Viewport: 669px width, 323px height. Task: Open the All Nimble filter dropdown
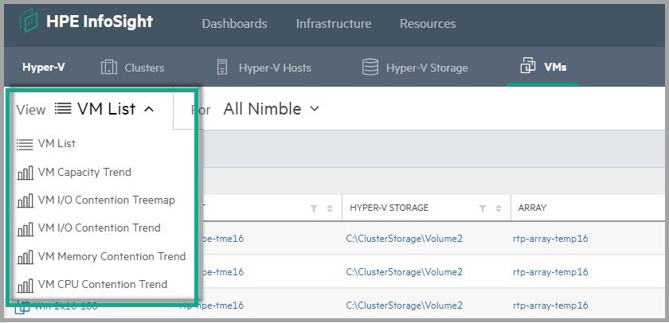[x=271, y=109]
